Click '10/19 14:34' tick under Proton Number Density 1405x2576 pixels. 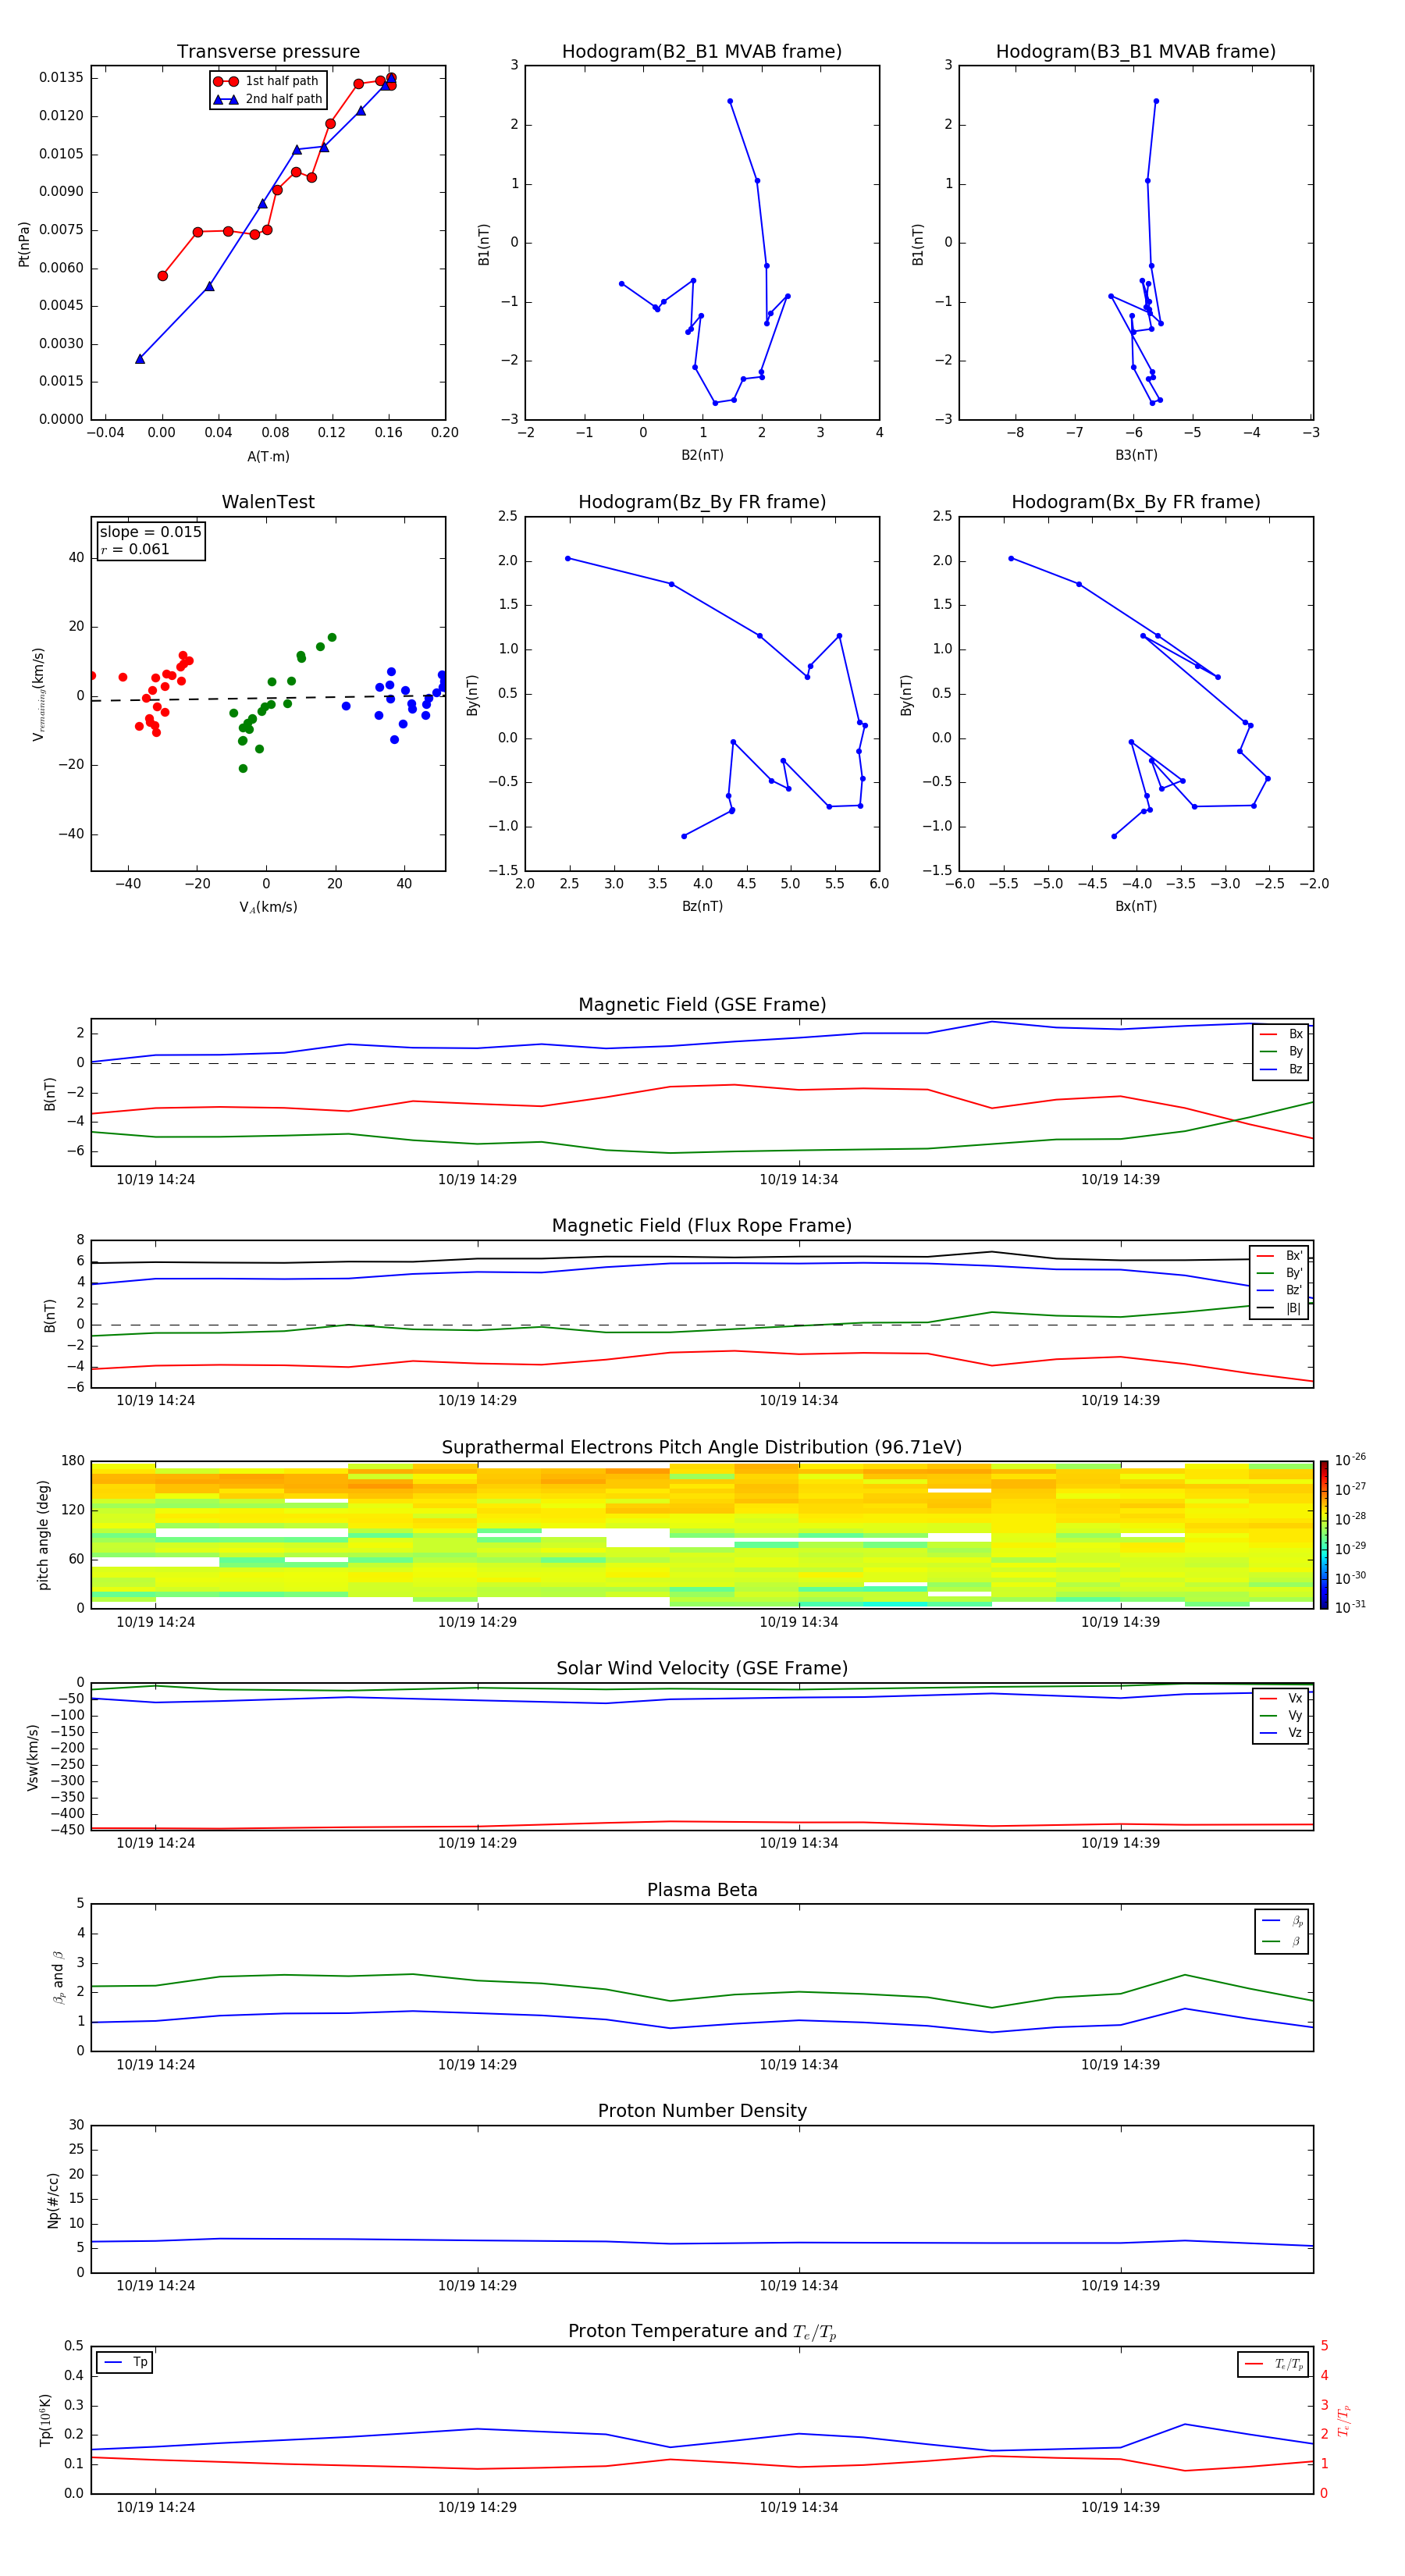[799, 2286]
